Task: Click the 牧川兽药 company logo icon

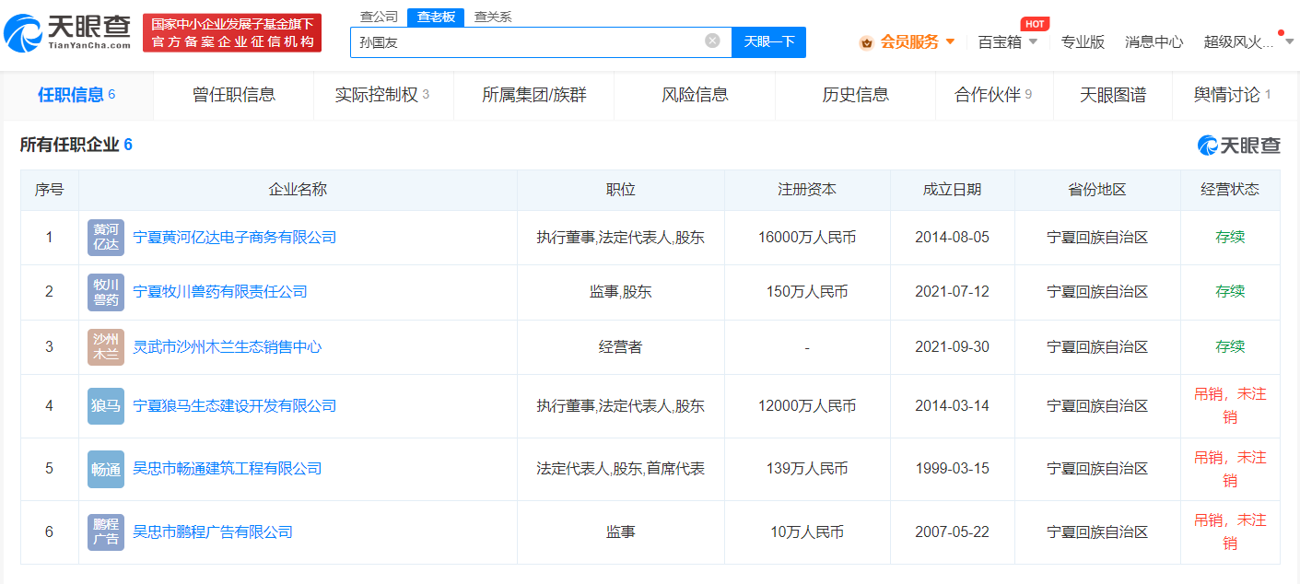Action: [x=105, y=291]
